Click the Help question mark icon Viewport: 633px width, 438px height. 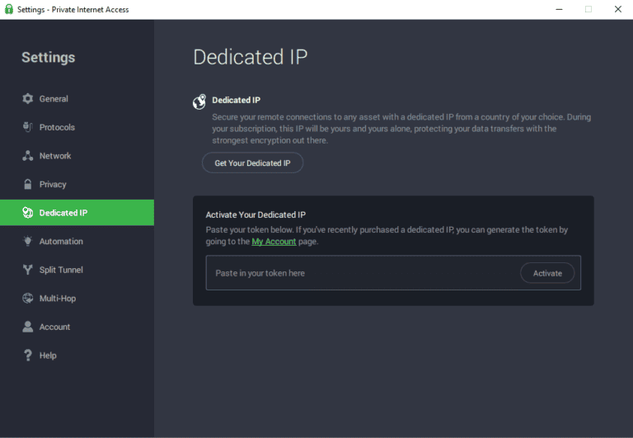pos(27,356)
